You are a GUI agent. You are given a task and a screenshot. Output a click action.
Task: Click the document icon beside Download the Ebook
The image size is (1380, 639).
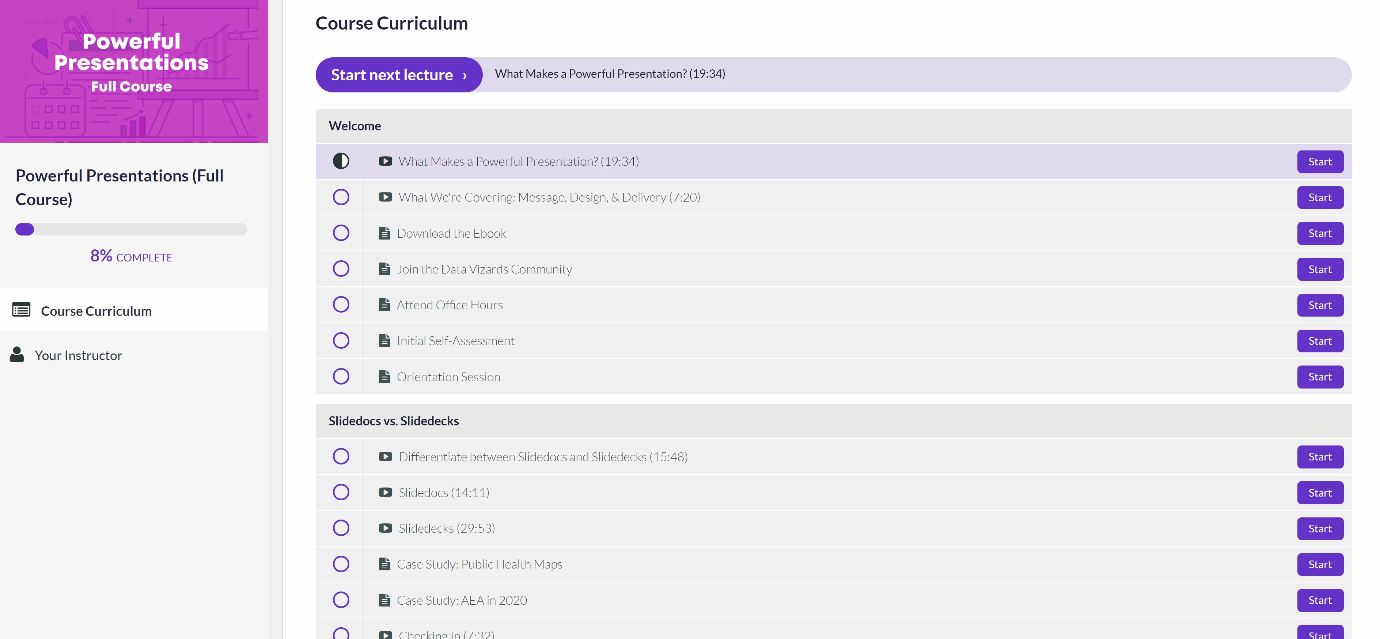(x=384, y=233)
